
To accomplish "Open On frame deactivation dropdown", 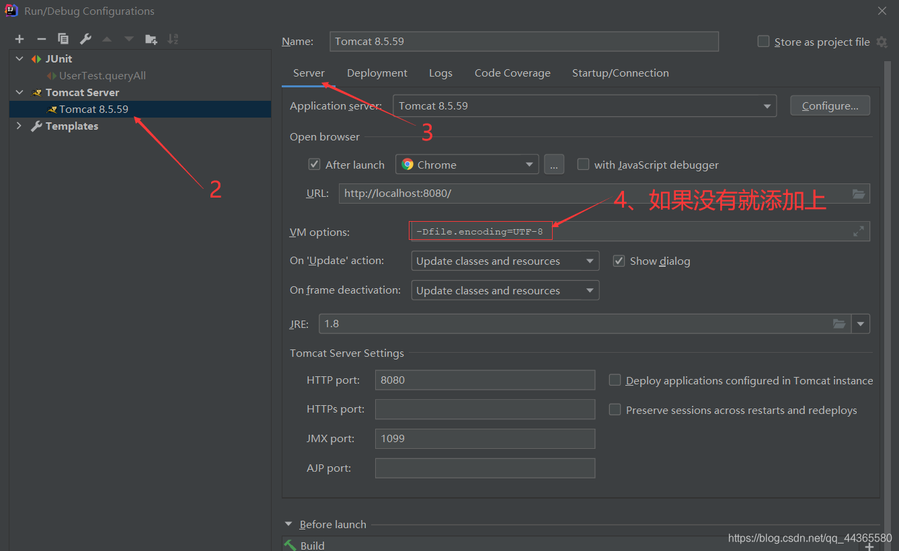I will pyautogui.click(x=505, y=290).
